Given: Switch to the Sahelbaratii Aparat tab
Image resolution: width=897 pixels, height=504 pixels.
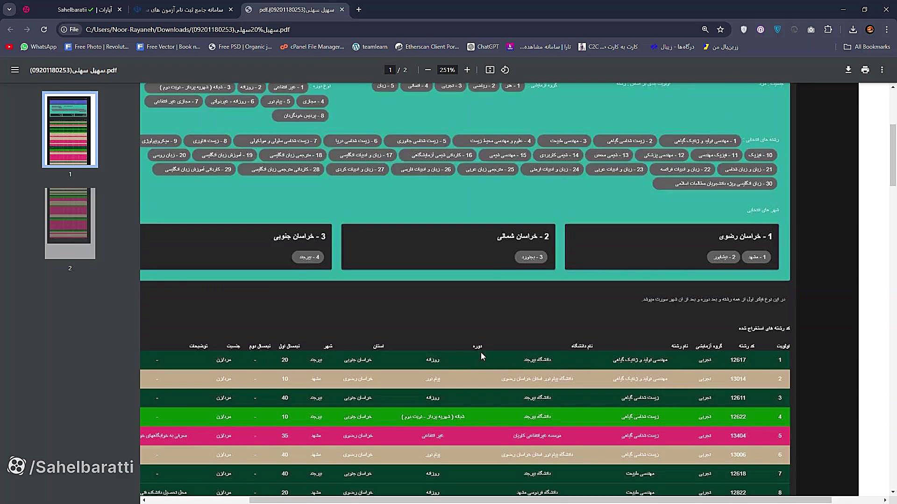Looking at the screenshot, I should (x=72, y=9).
